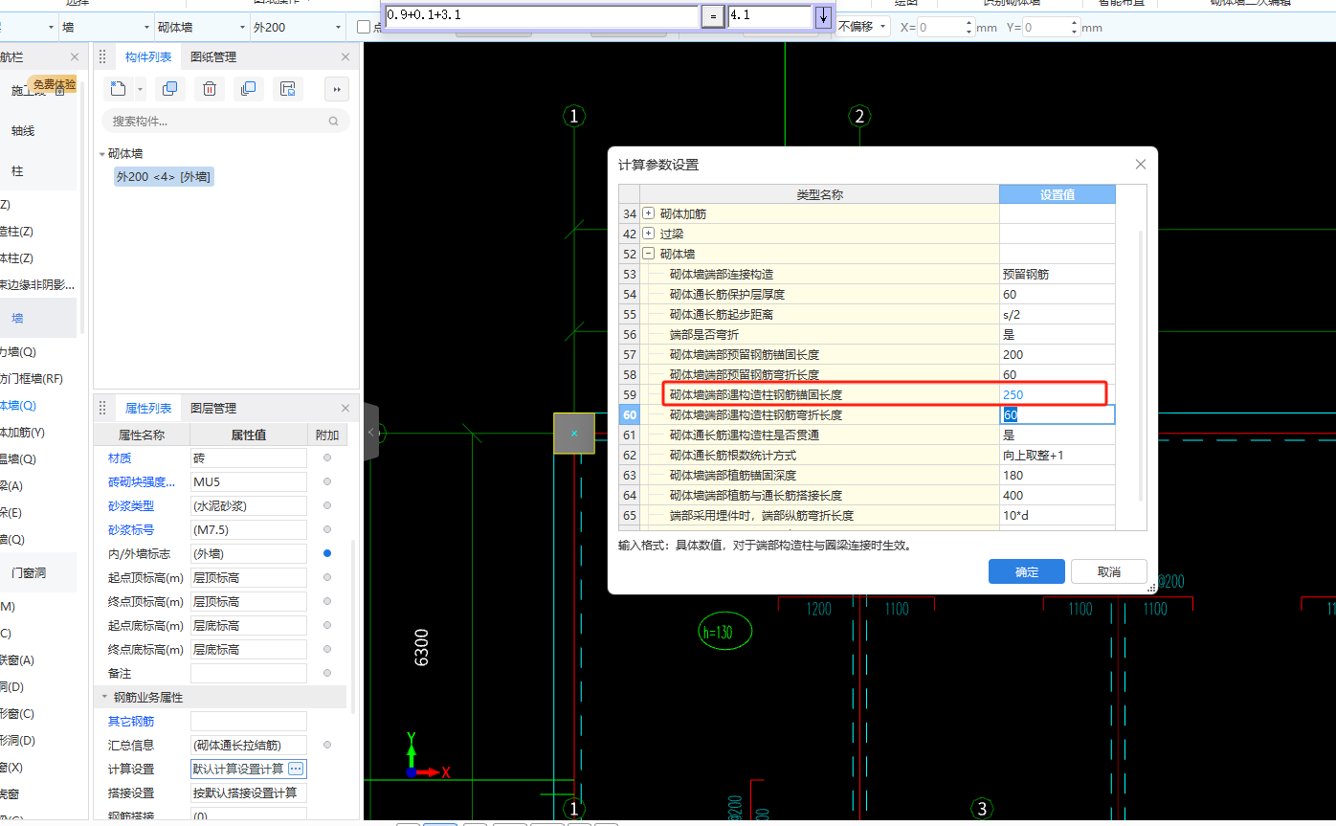Switch to 图层管理 tab
This screenshot has width=1336, height=826.
[213, 408]
